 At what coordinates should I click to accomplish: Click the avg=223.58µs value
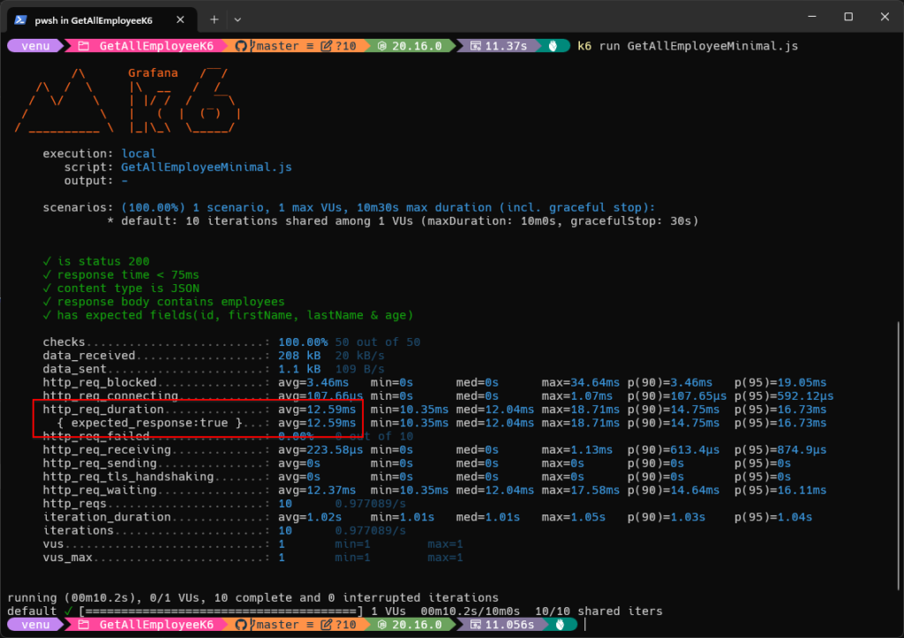320,450
